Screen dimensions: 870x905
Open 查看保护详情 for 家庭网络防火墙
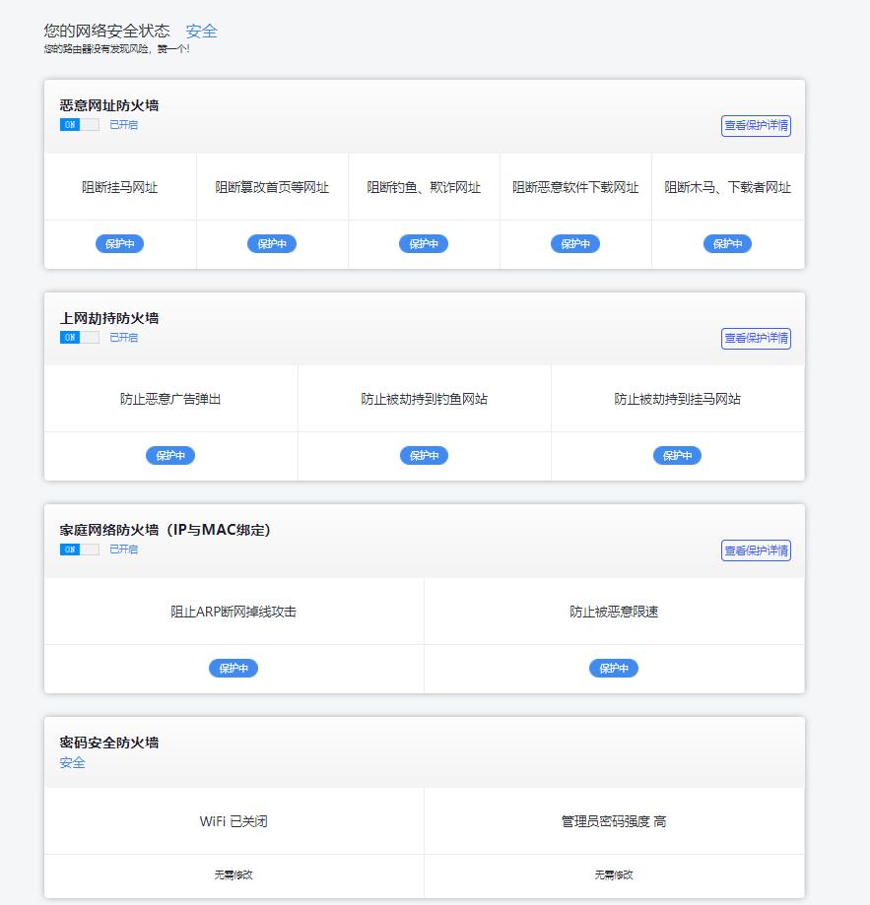[756, 549]
